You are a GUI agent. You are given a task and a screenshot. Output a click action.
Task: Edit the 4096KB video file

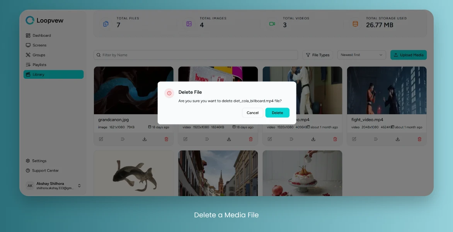tap(269, 139)
